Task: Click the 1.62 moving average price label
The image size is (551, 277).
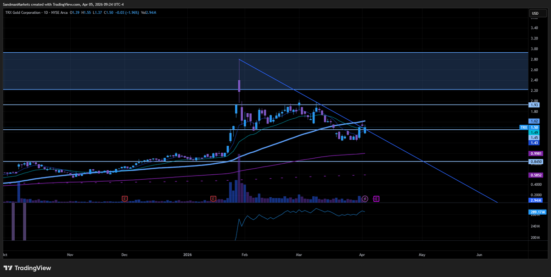Action: click(x=535, y=121)
